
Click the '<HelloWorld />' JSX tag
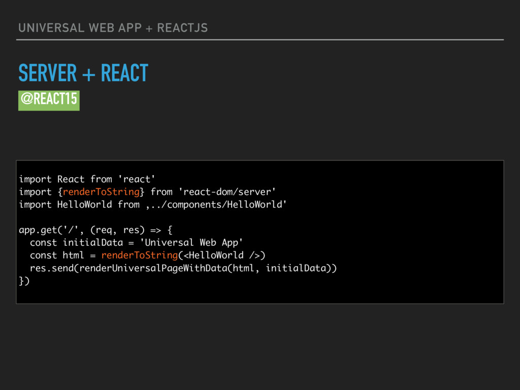click(221, 255)
